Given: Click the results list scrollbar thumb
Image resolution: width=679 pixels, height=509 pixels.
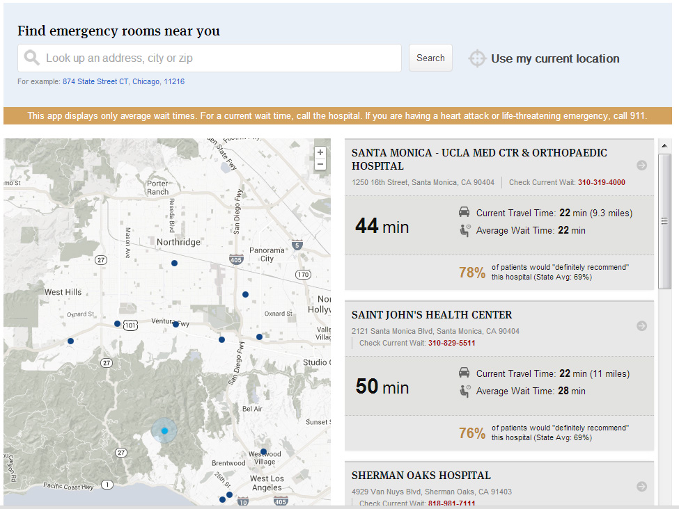Looking at the screenshot, I should point(664,220).
